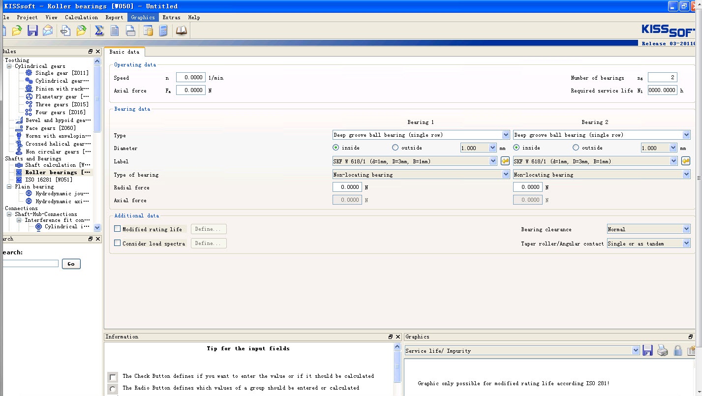
Task: Open Three gears [Z015] module
Action: (x=62, y=104)
